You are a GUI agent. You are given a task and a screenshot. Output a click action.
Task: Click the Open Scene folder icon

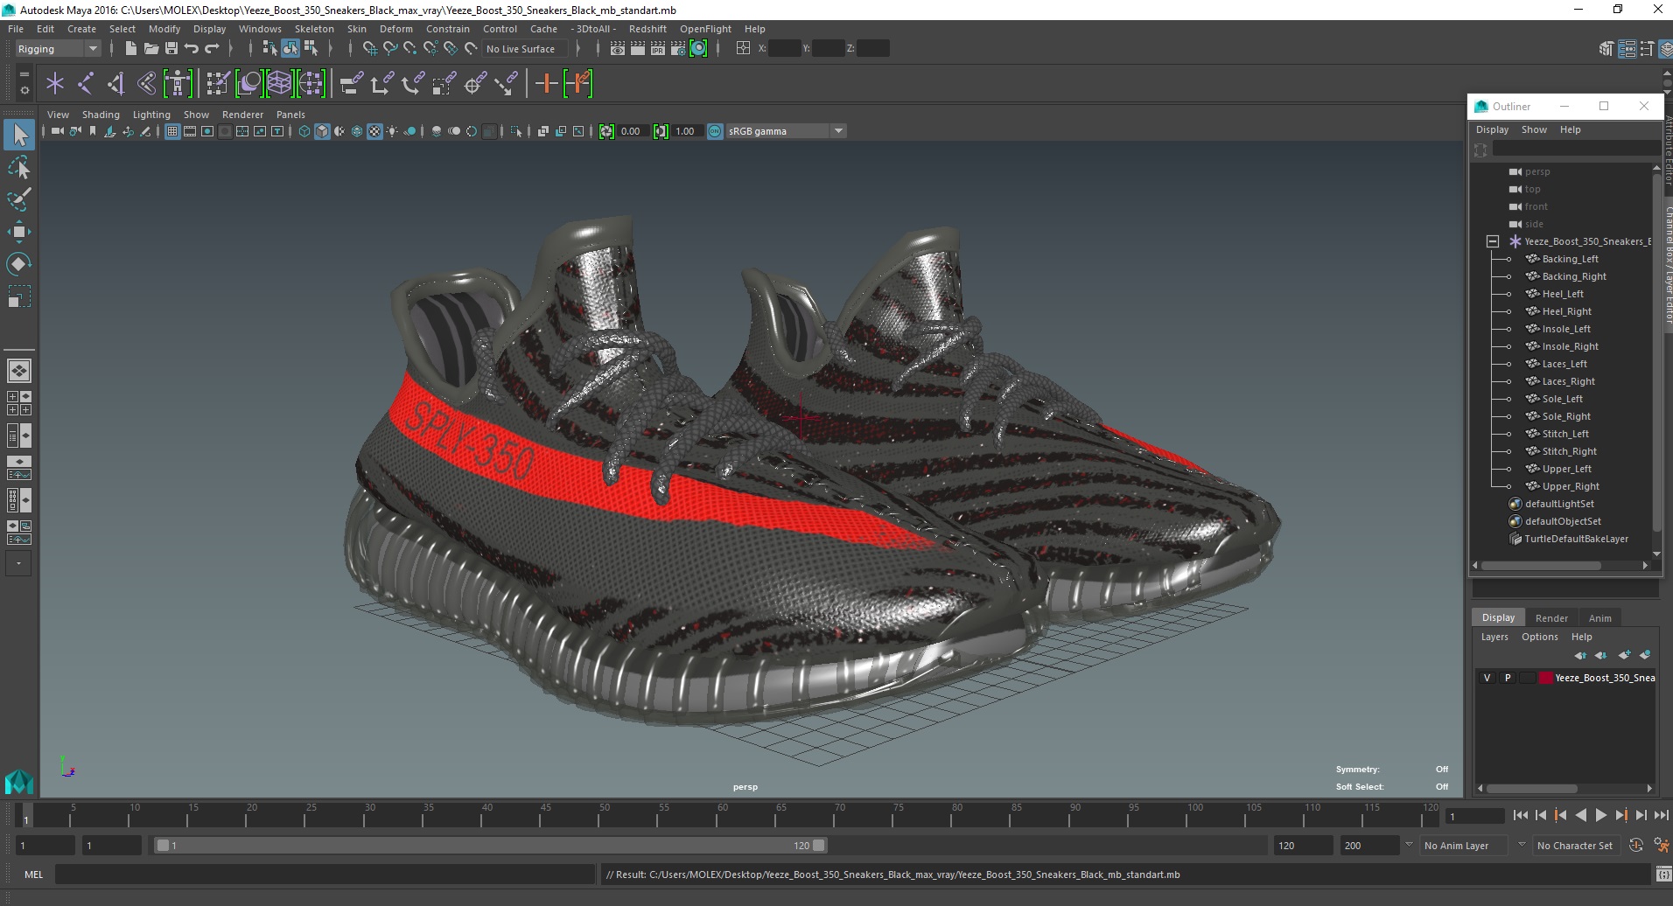tap(150, 49)
